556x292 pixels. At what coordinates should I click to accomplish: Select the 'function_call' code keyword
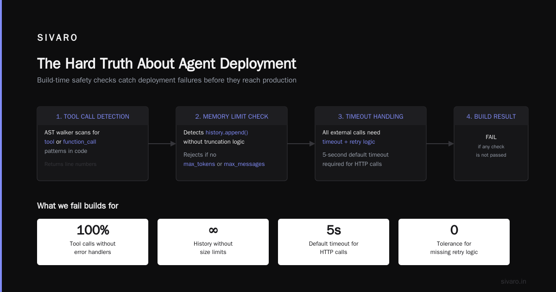point(80,142)
